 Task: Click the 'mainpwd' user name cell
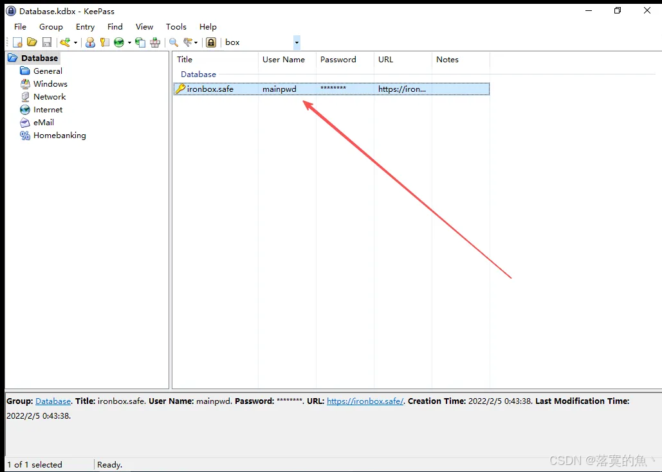279,89
